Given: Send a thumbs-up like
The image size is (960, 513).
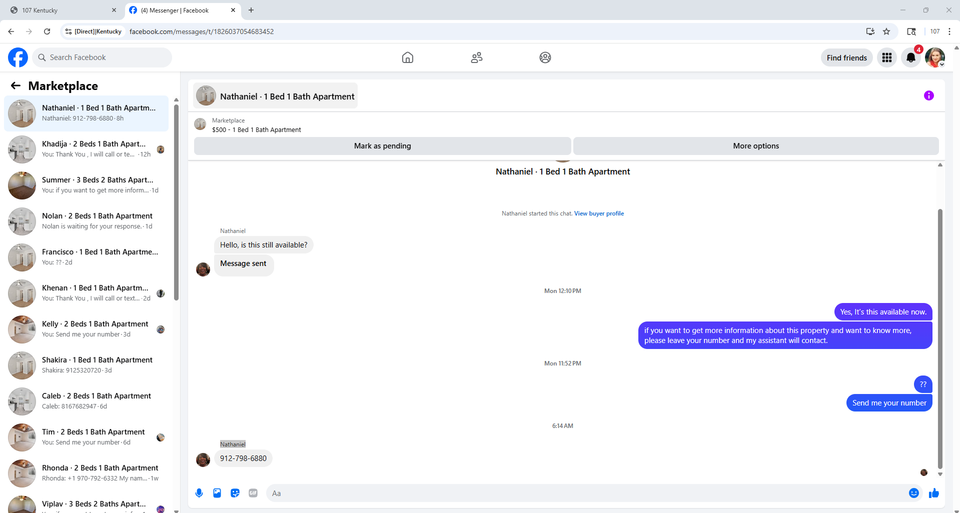Looking at the screenshot, I should tap(933, 493).
